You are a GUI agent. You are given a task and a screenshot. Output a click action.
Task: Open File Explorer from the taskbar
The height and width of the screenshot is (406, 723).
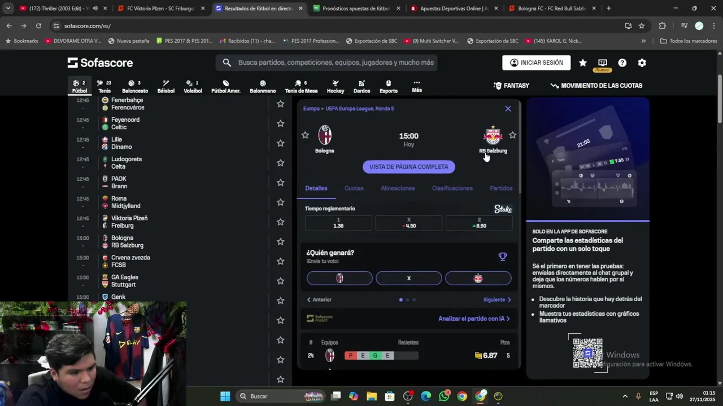[372, 396]
